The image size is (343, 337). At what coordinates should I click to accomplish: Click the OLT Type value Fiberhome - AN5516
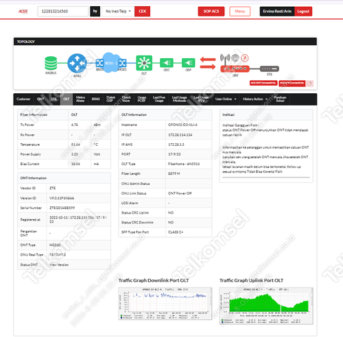(184, 164)
